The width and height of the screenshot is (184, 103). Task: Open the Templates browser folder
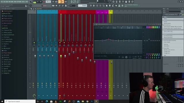point(6,73)
